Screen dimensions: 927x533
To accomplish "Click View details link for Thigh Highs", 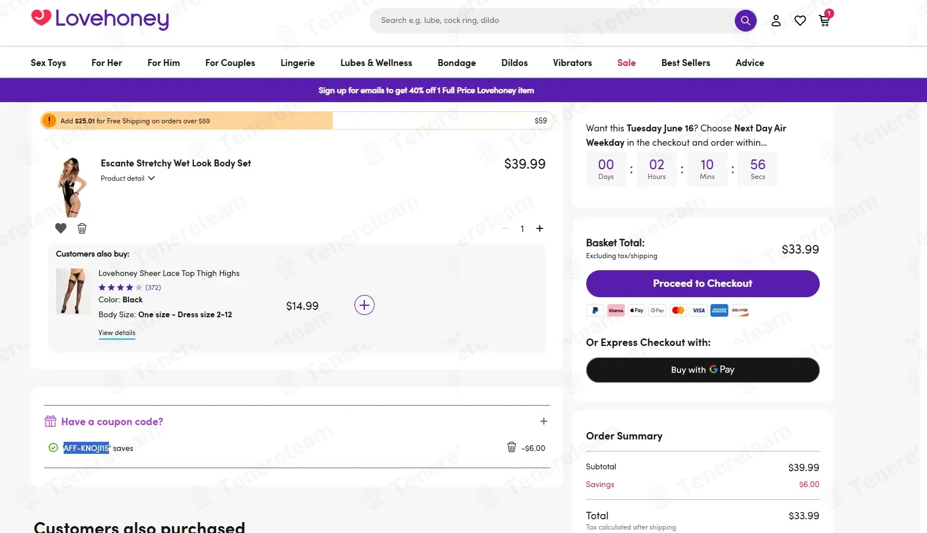I will tap(117, 333).
